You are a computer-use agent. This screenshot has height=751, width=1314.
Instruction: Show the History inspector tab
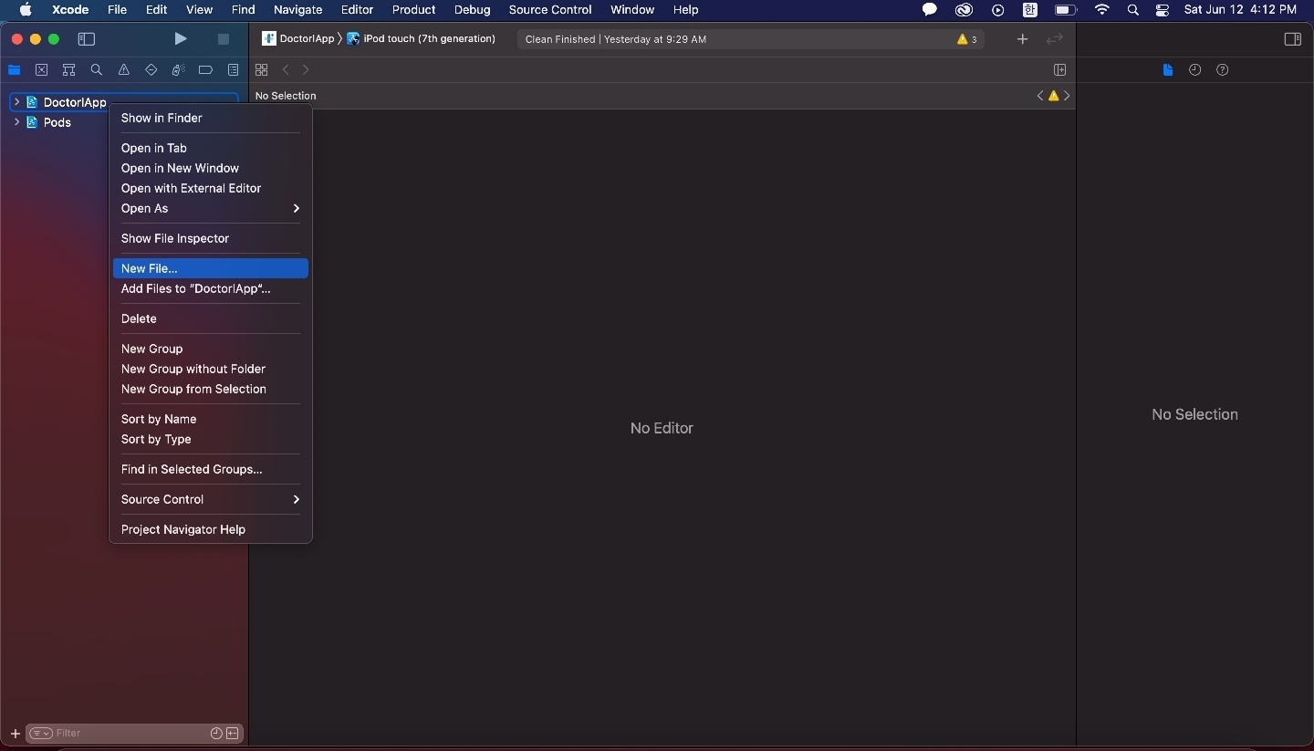coord(1194,70)
